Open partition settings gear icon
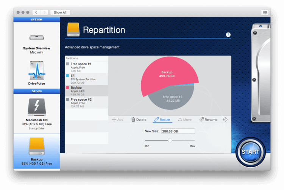The image size is (284, 190). pyautogui.click(x=225, y=120)
